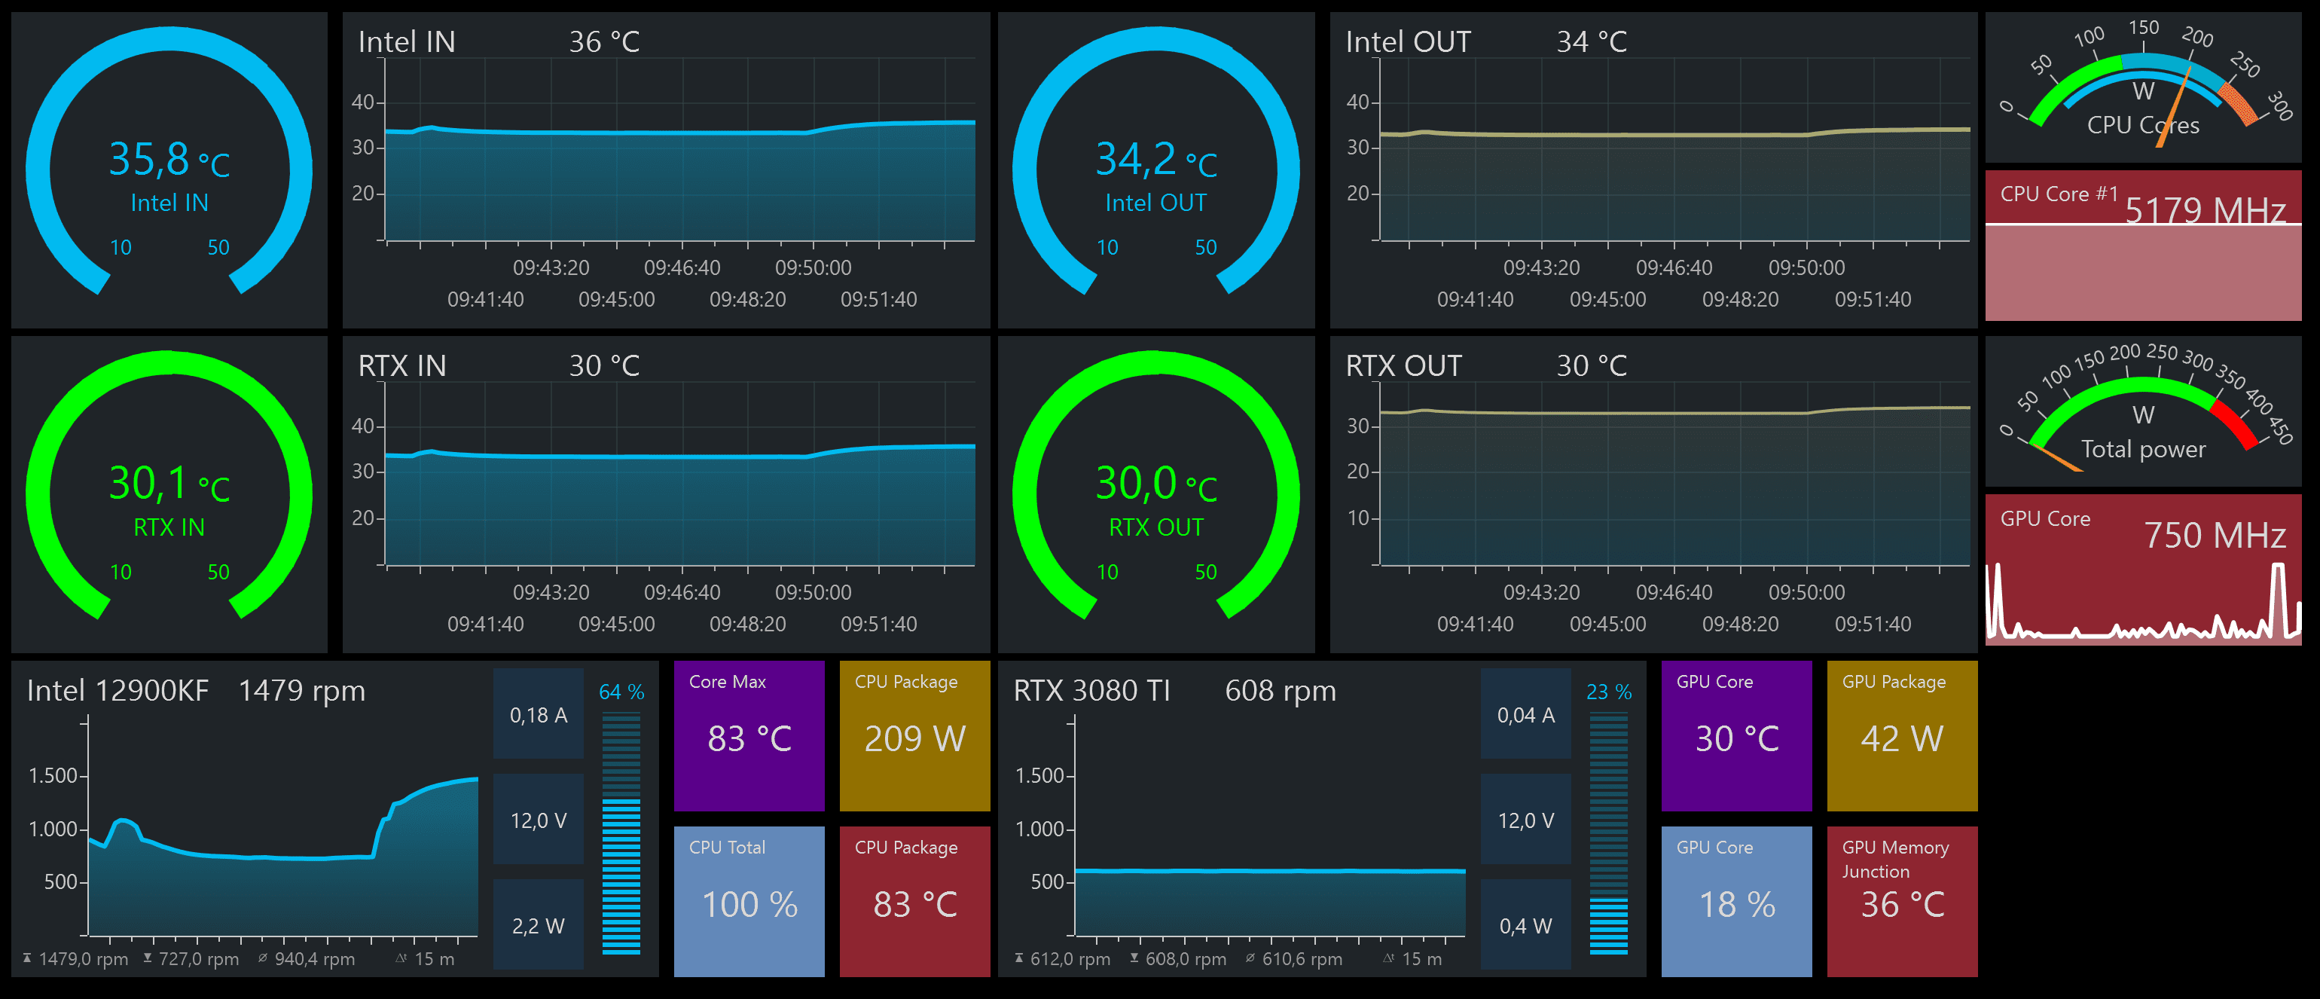Click the Intel fan 64 % level bar
The width and height of the screenshot is (2320, 999).
point(621,833)
